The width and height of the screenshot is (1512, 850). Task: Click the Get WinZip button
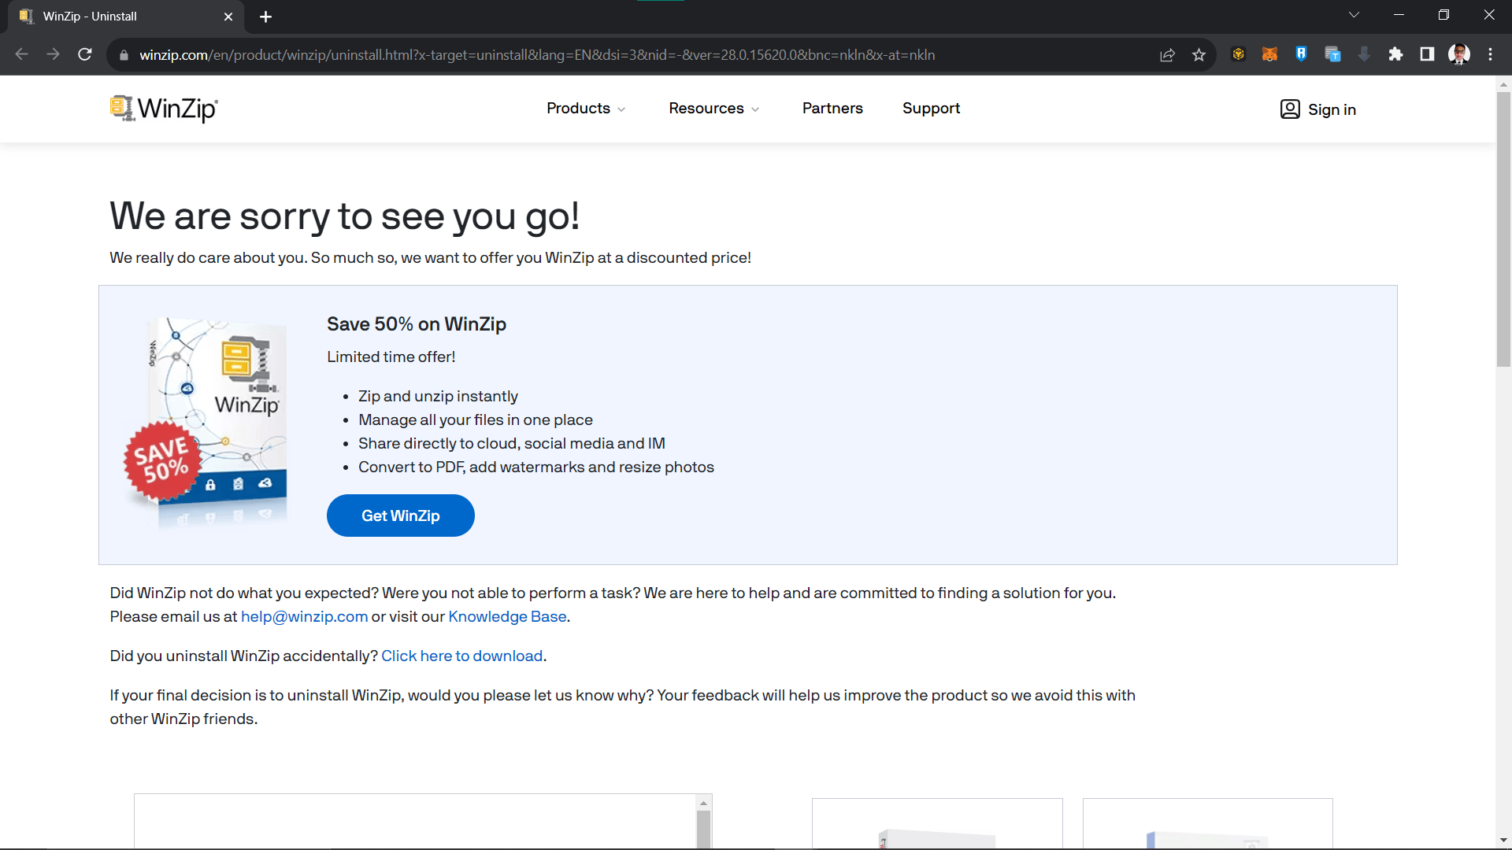tap(400, 516)
